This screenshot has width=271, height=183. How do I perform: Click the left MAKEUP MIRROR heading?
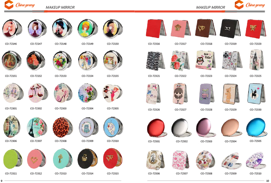(x=60, y=7)
